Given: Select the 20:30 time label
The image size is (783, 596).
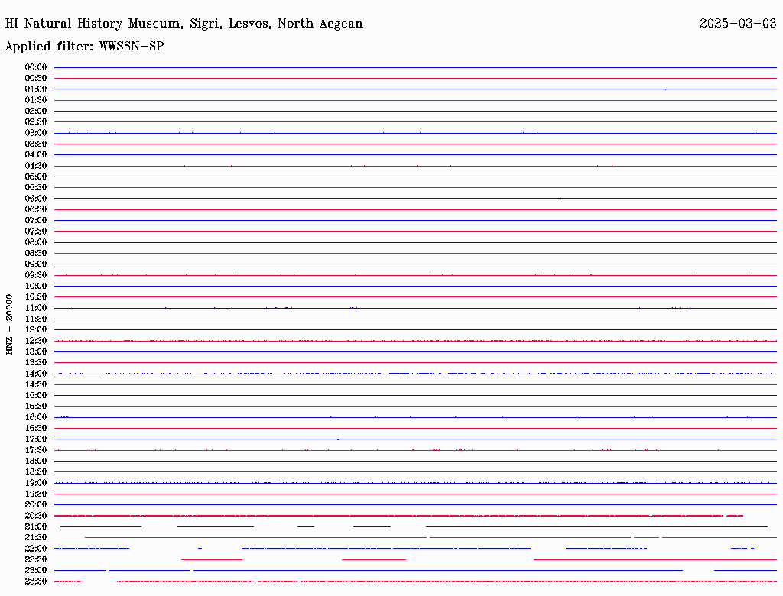Looking at the screenshot, I should (36, 516).
